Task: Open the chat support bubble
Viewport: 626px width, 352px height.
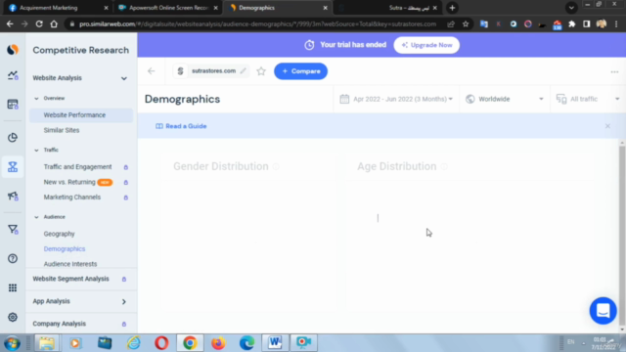Action: click(x=603, y=311)
